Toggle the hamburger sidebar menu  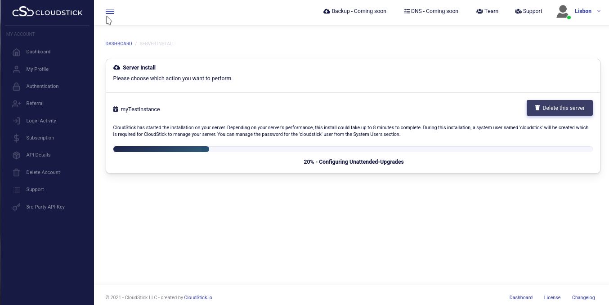[110, 12]
